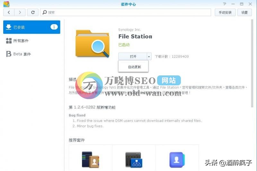The width and height of the screenshot is (257, 171).
Task: Click the update count badge showing 1
Action: 54,27
